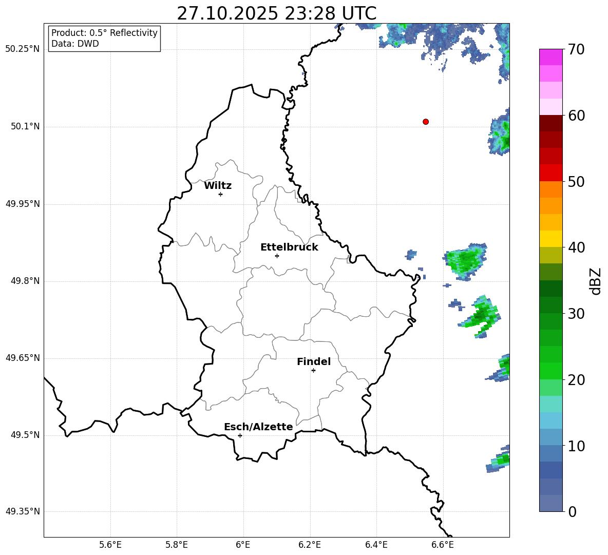The height and width of the screenshot is (555, 608).
Task: Select the Ettelbruck label
Action: (x=289, y=247)
